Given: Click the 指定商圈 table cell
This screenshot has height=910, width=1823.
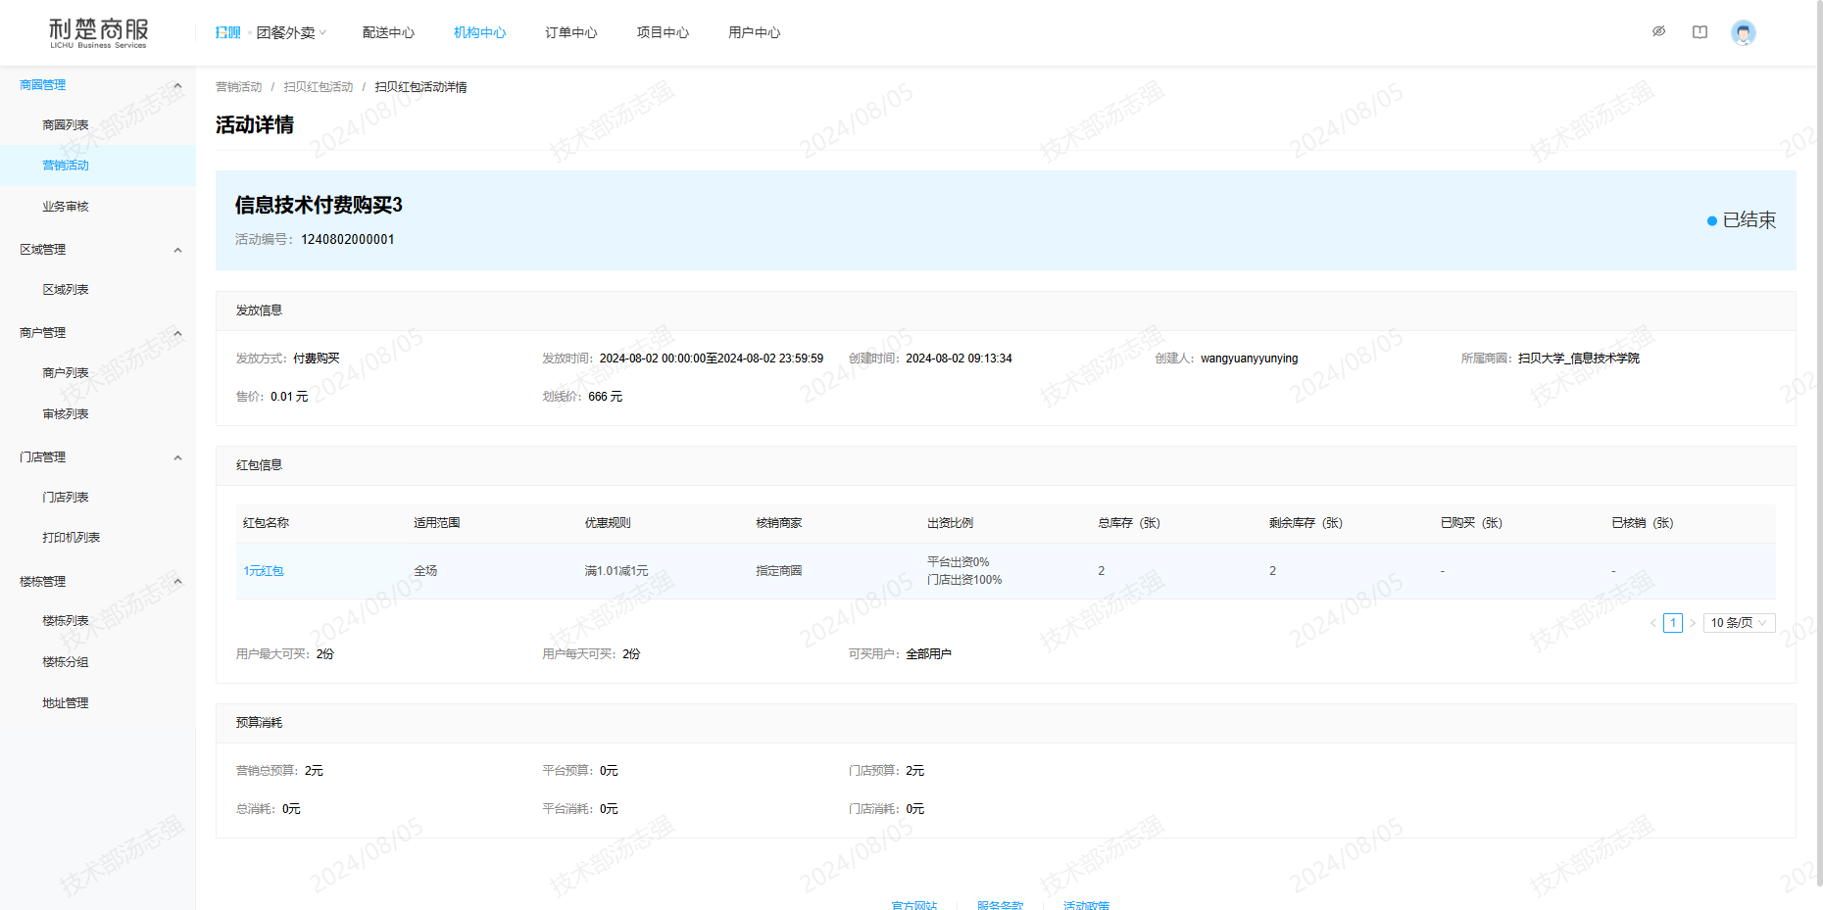Looking at the screenshot, I should pos(778,571).
